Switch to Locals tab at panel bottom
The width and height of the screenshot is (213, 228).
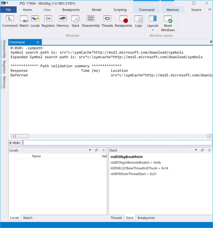[x=15, y=218]
